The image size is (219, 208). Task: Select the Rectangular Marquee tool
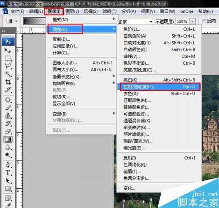pos(8,58)
